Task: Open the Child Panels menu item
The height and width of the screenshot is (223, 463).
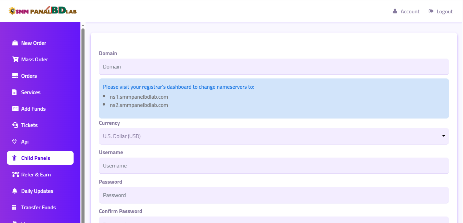Action: point(40,158)
